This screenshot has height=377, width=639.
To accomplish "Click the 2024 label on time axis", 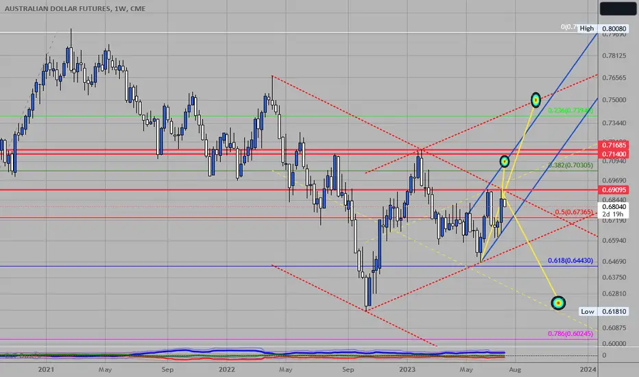I will (588, 369).
